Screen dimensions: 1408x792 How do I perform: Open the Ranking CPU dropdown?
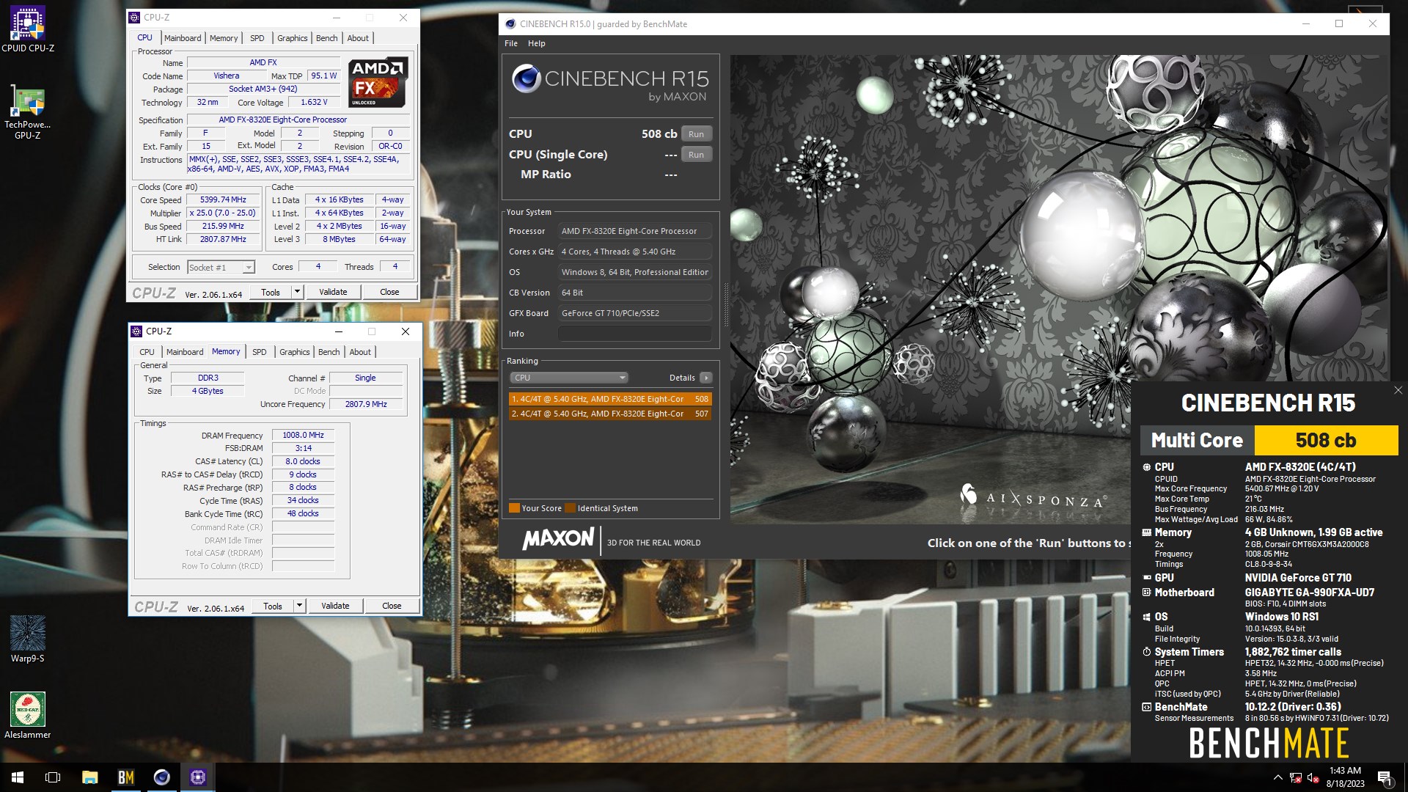pyautogui.click(x=569, y=378)
